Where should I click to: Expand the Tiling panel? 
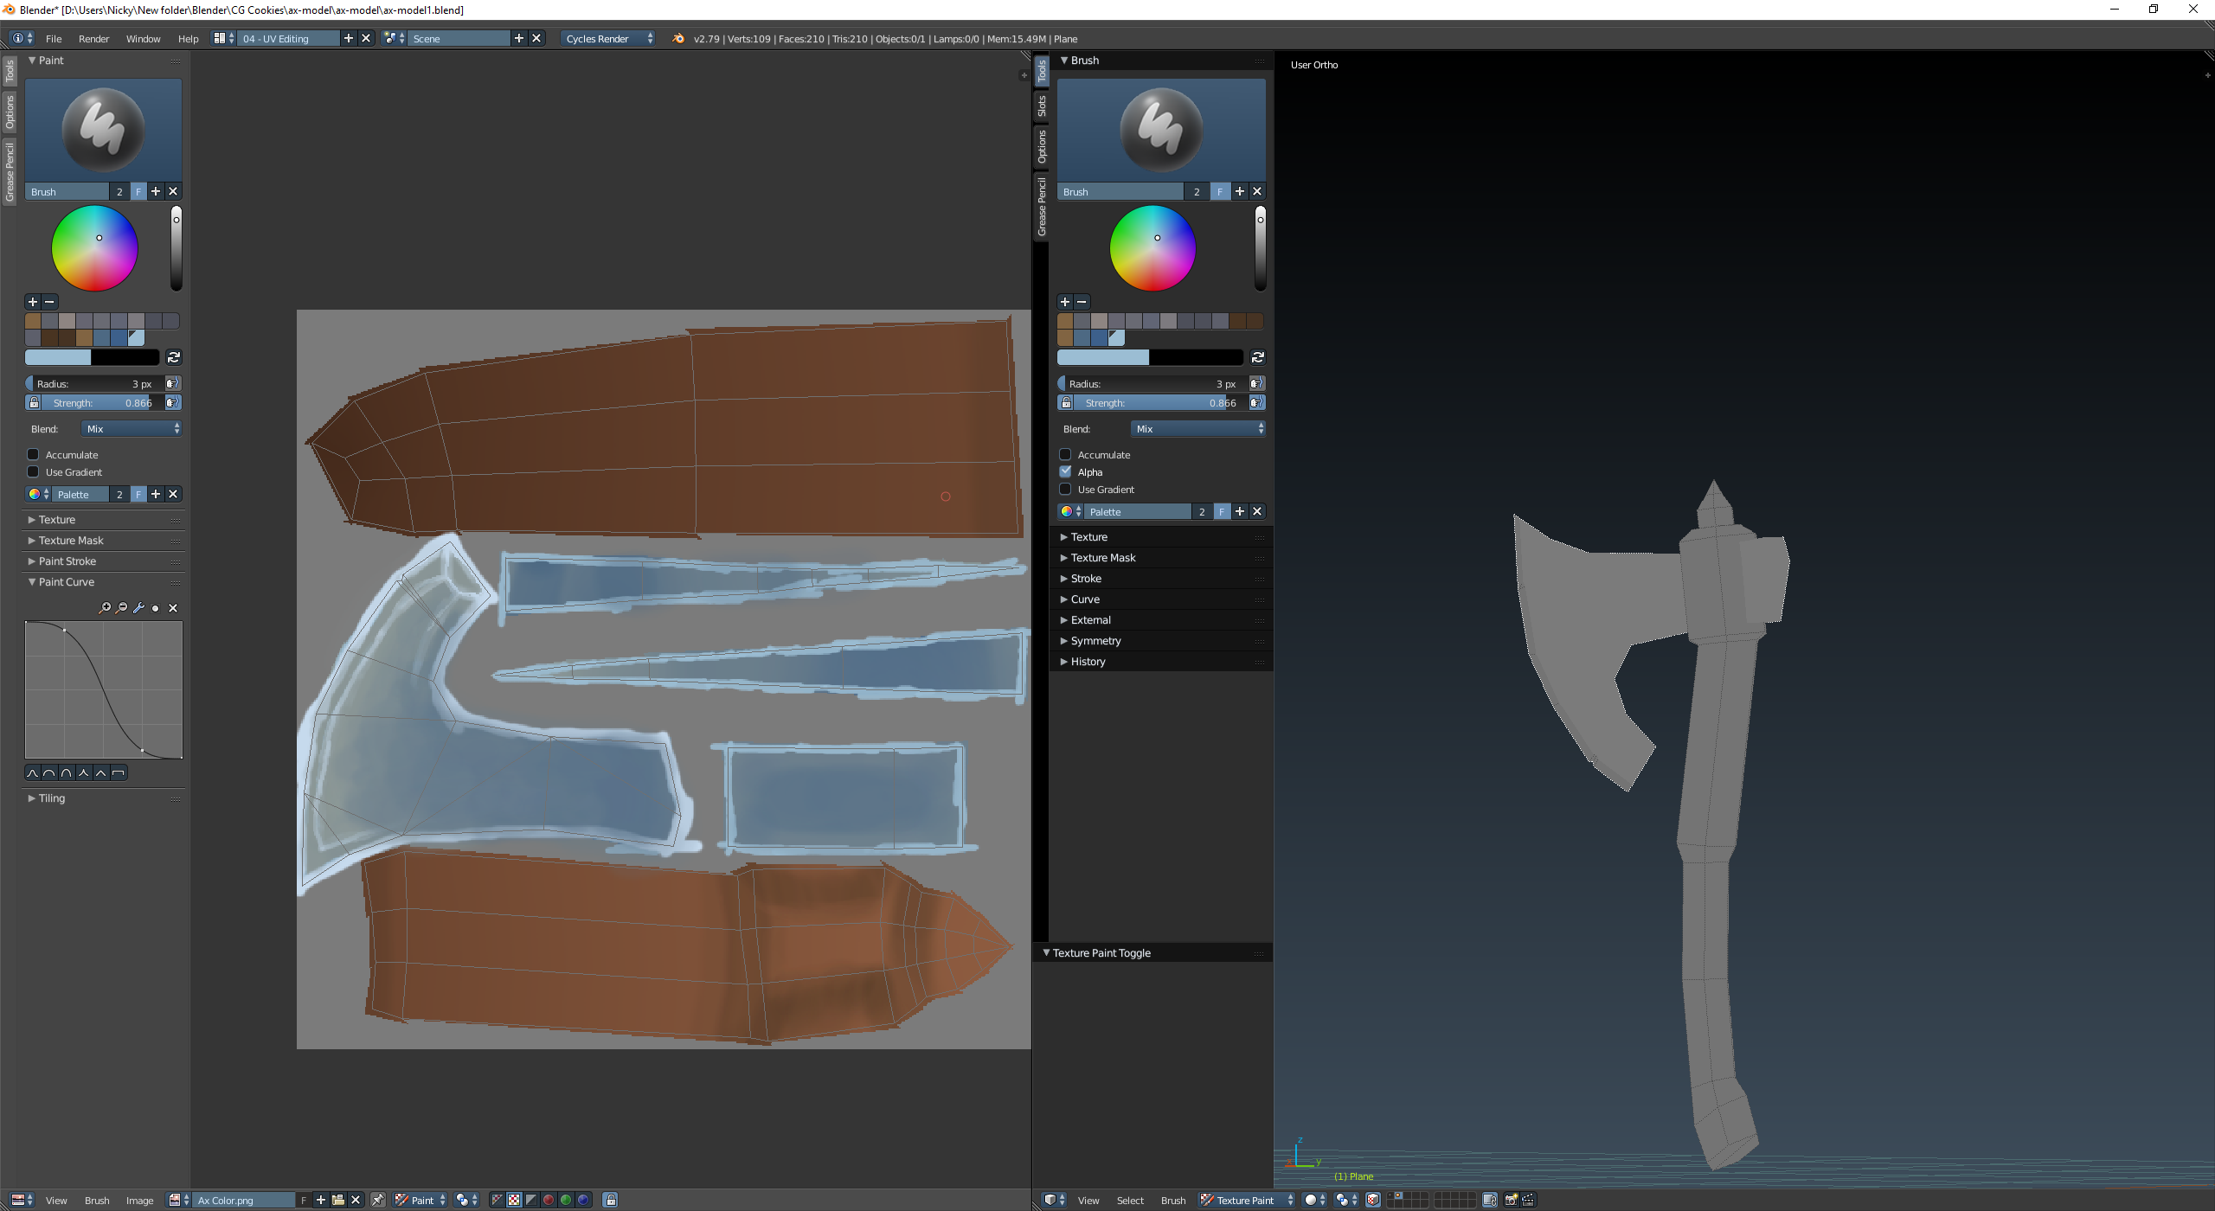click(51, 798)
